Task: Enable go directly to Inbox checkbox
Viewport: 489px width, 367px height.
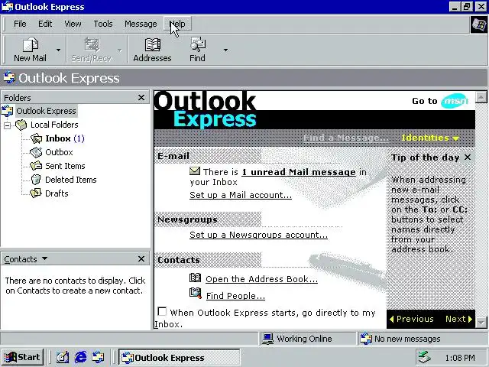Action: click(x=162, y=311)
